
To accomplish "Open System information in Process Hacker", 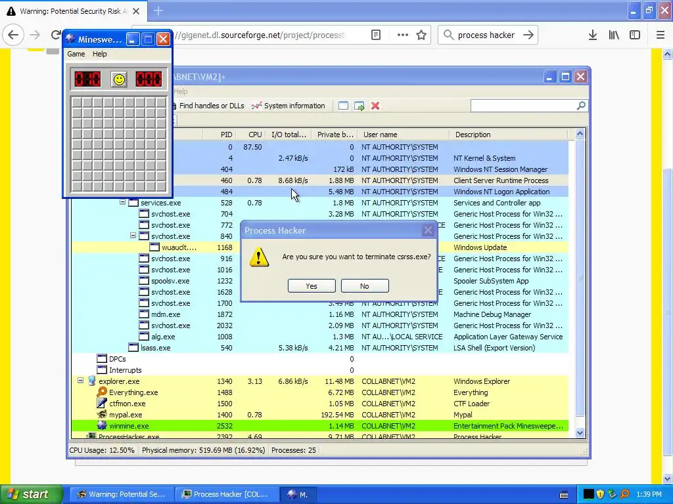I will pos(289,106).
